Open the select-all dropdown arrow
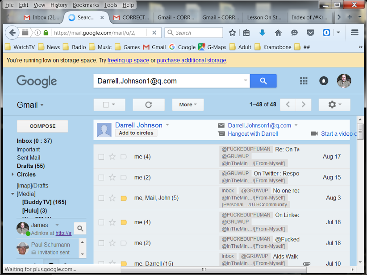367x275 pixels. click(x=113, y=104)
